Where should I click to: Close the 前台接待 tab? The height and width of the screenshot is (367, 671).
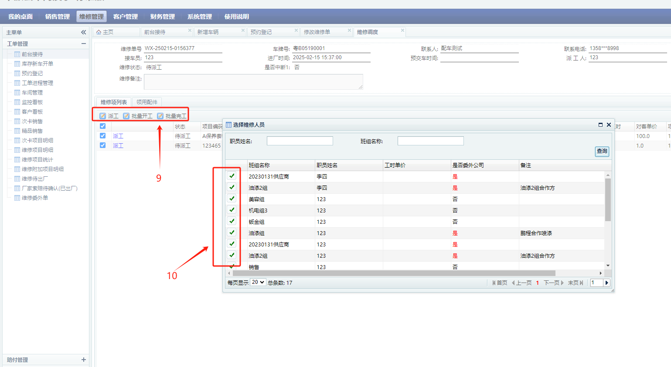click(x=190, y=30)
